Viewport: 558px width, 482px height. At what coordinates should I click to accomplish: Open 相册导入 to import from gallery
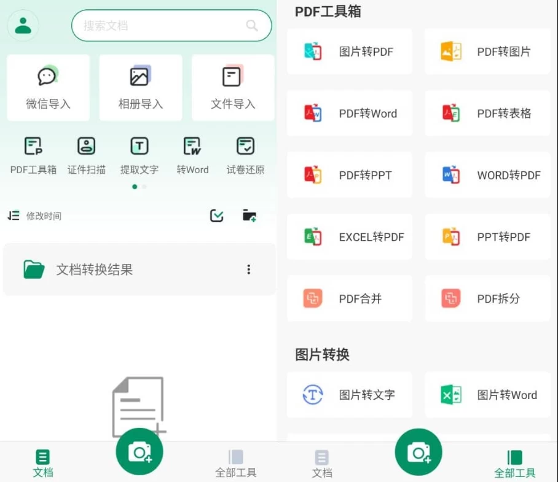pos(139,87)
